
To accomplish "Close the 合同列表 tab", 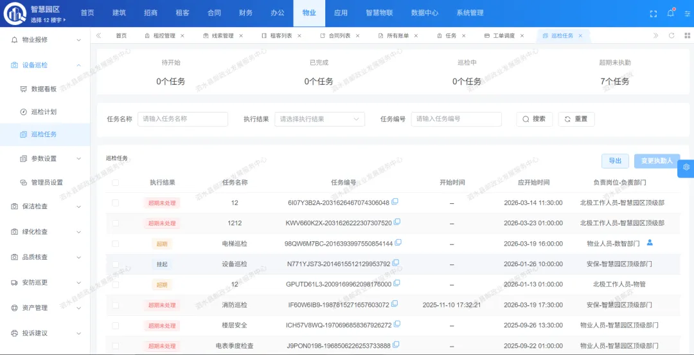I will [x=358, y=35].
